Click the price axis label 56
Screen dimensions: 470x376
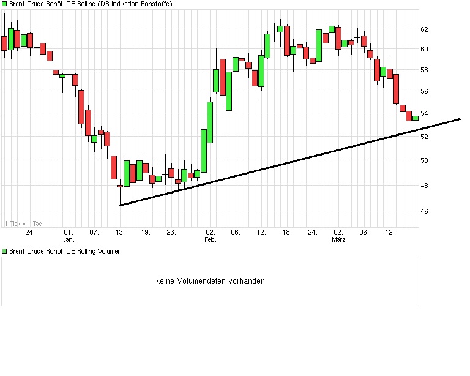(x=424, y=91)
